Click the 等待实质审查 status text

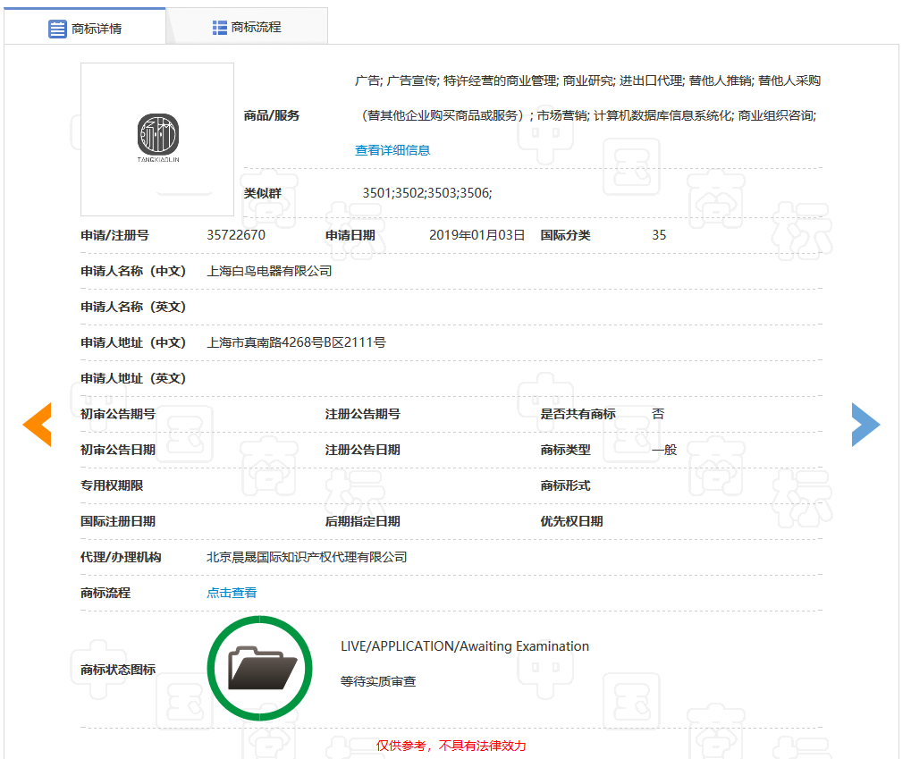click(376, 681)
